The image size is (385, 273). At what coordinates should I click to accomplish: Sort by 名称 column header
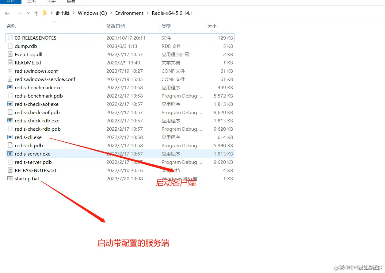11,26
